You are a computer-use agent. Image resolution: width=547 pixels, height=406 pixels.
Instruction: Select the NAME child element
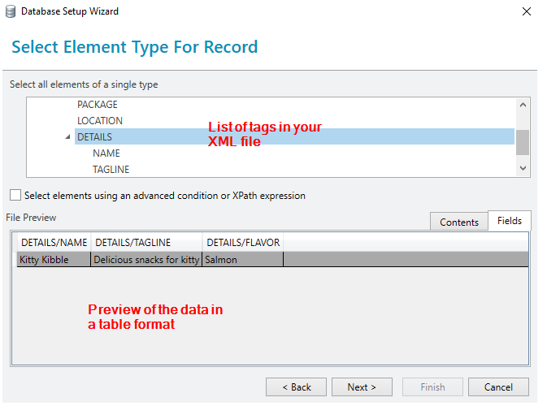tap(106, 153)
